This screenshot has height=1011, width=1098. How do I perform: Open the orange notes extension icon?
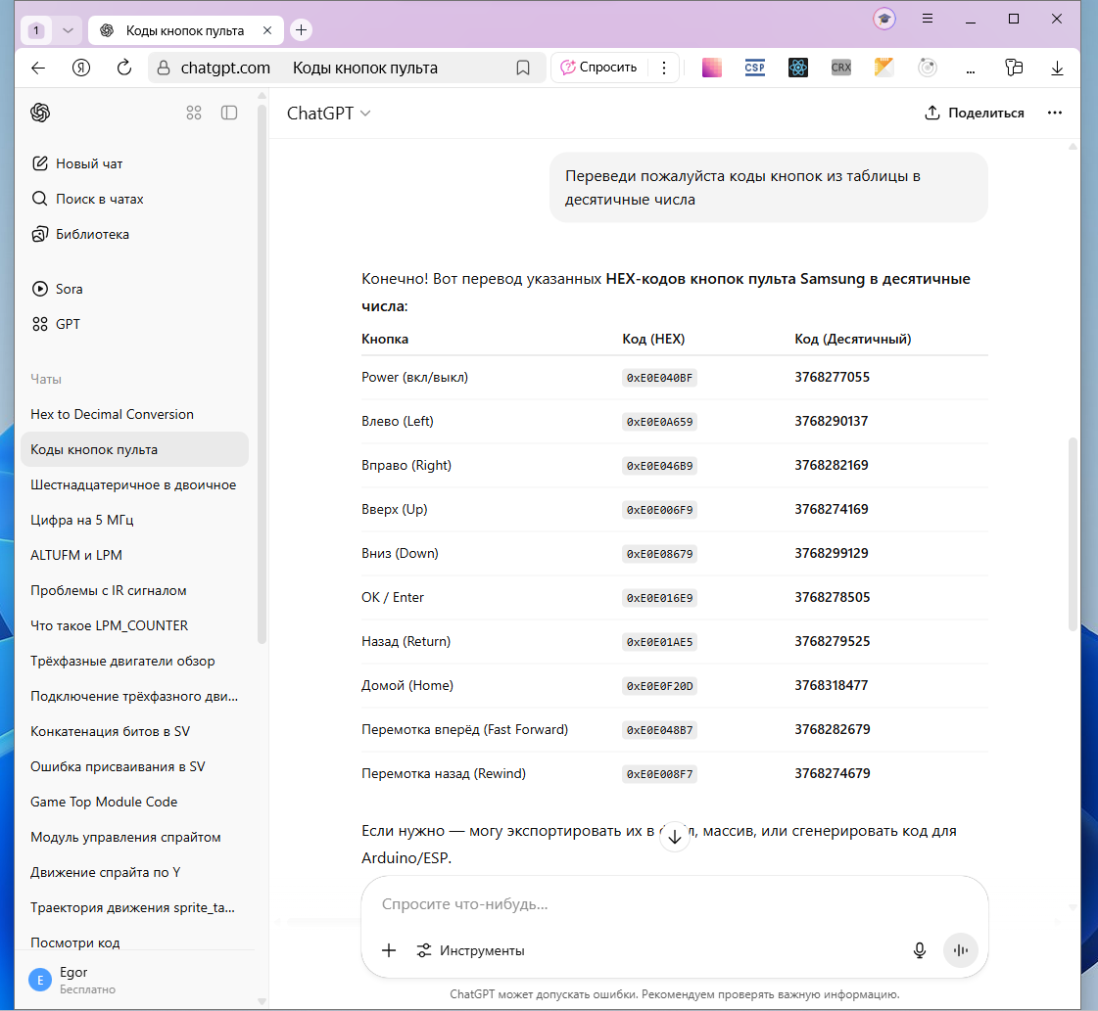[884, 68]
